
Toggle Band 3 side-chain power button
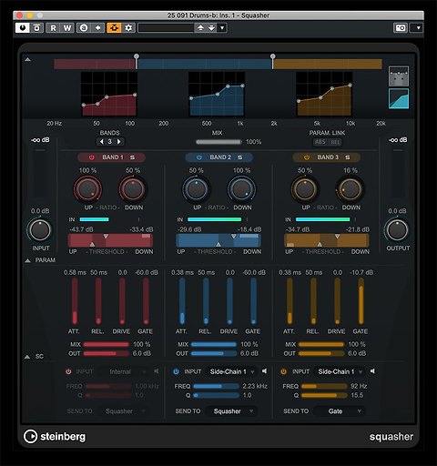pos(283,371)
